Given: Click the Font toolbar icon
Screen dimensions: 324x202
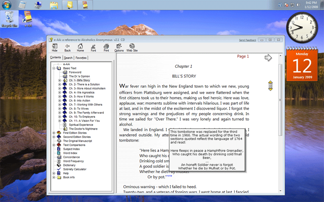Looking at the screenshot, I should pos(93,47).
